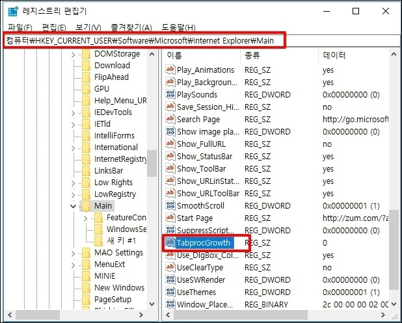Expand the MAO Settings key

tap(74, 253)
